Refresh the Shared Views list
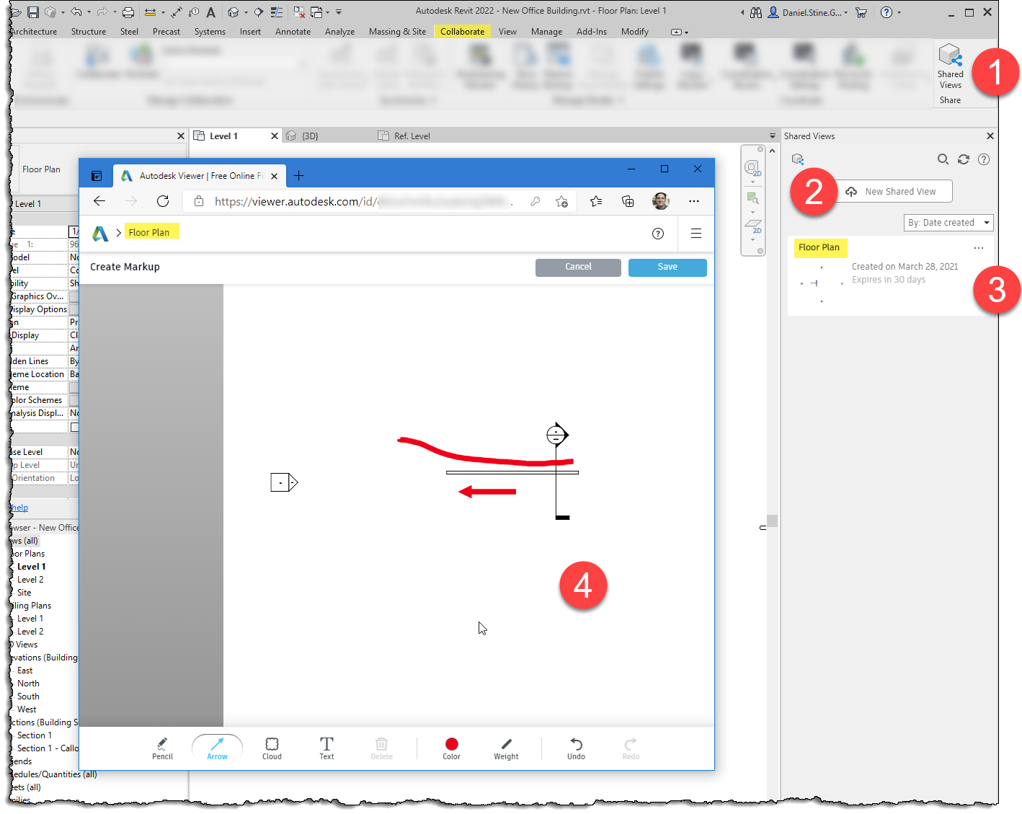The width and height of the screenshot is (1022, 814). tap(964, 159)
